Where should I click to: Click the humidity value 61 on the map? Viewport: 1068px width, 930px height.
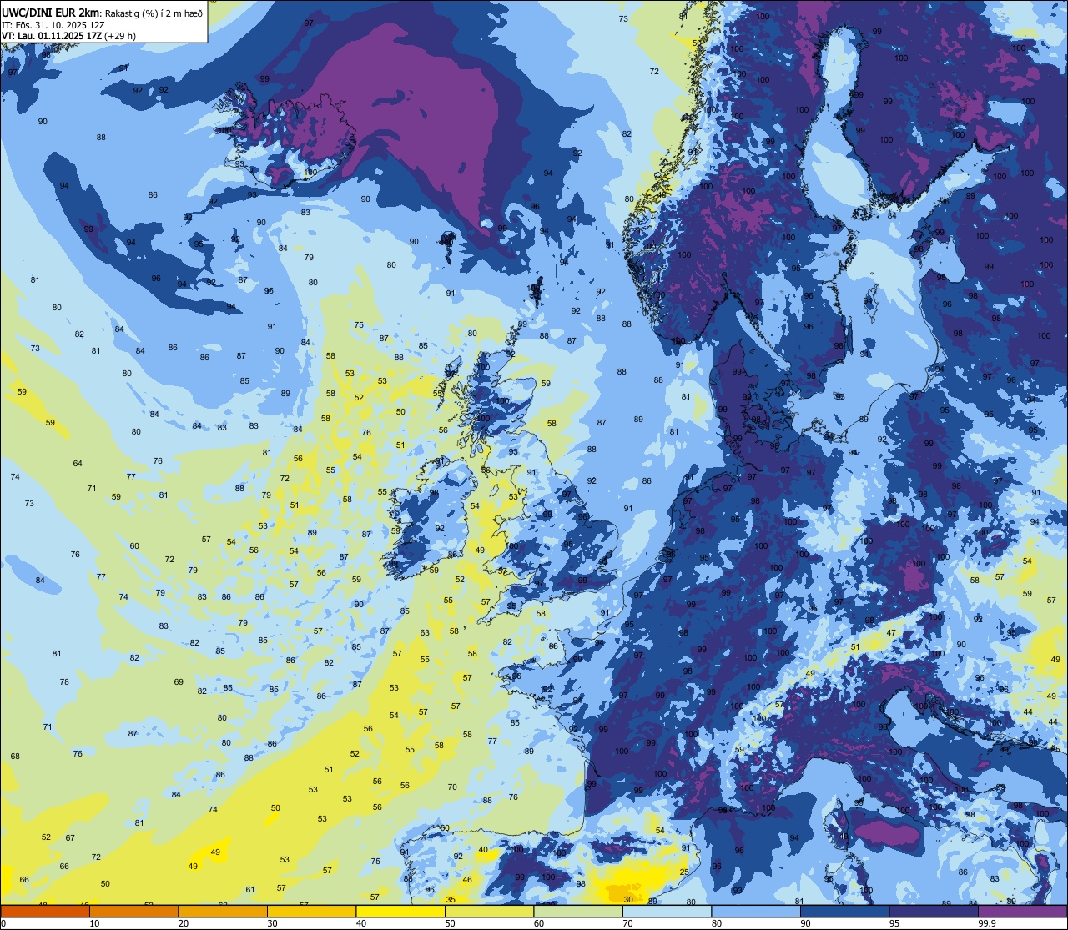pyautogui.click(x=250, y=889)
